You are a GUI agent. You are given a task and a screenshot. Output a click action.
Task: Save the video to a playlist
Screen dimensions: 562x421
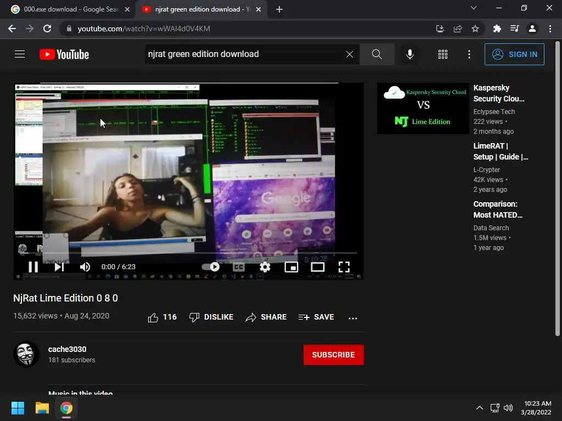(x=316, y=317)
